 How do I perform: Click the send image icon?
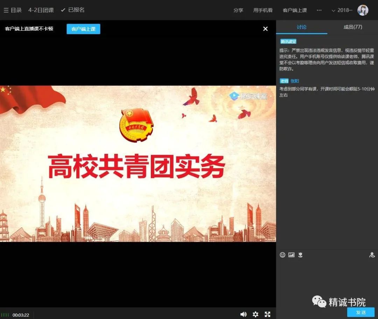[x=291, y=255]
